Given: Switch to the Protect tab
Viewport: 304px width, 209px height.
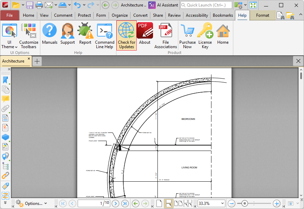Looking at the screenshot, I should 84,15.
